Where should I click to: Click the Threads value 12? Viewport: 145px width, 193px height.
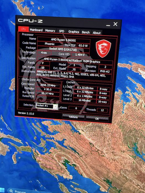[102, 110]
